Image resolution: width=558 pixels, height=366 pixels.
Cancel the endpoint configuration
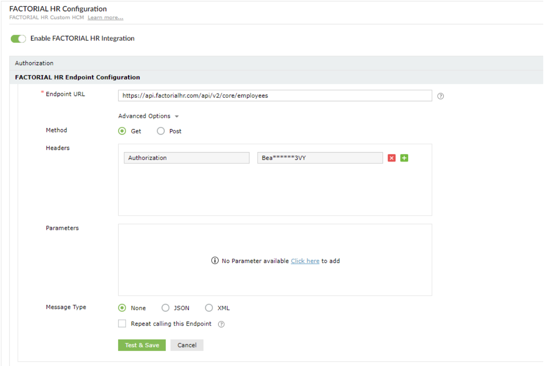[x=187, y=345]
